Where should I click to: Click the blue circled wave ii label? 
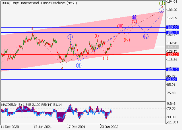pyautogui.click(x=79, y=65)
